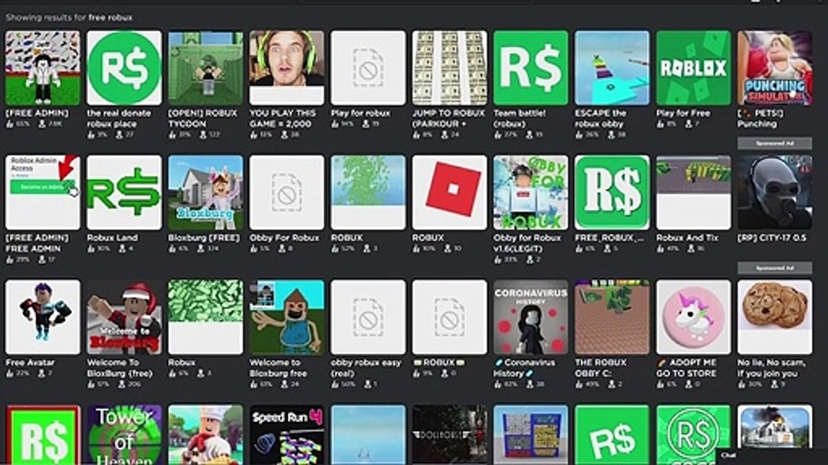828x465 pixels.
Task: Click the 'free robux' search term heading
Action: 111,17
